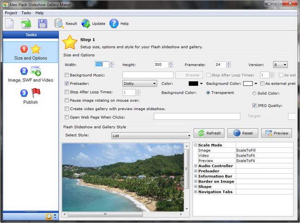Click the Open Project green arrow icon
The image size is (300, 223).
tap(26, 23)
